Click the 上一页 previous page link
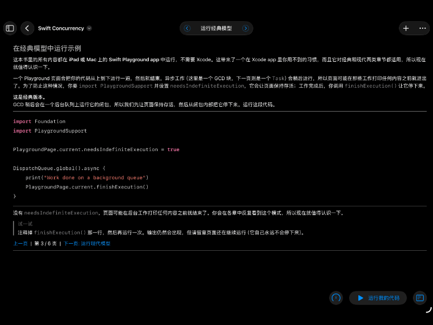The width and height of the screenshot is (433, 325). [x=21, y=243]
